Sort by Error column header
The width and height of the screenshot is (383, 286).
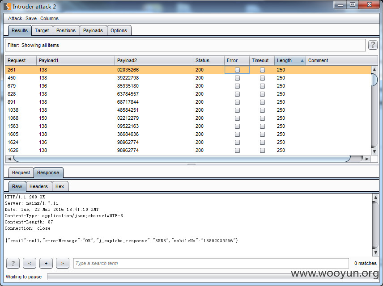[x=237, y=60]
